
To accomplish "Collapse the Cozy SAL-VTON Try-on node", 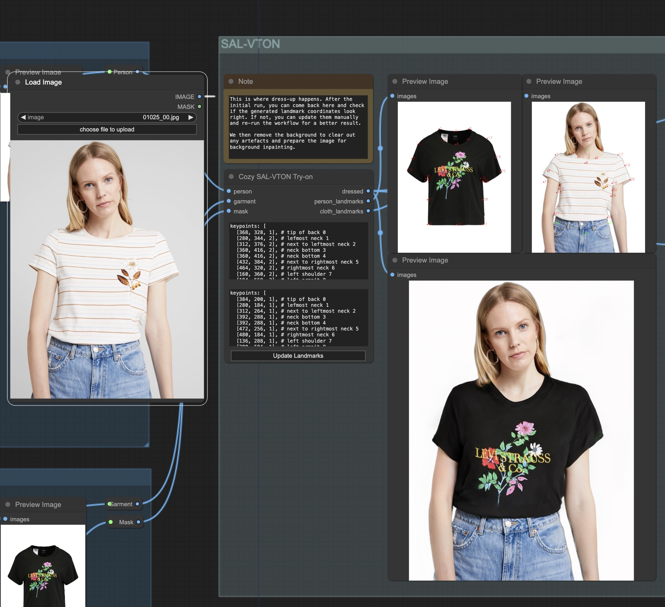I will 231,176.
